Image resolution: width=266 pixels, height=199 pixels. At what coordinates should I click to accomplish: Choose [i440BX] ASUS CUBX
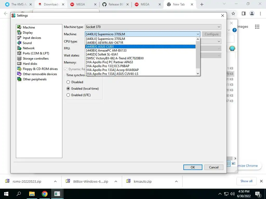pyautogui.click(x=141, y=47)
